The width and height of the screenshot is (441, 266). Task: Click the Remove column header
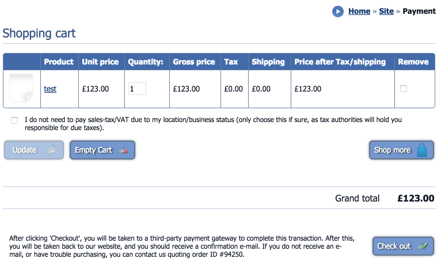point(413,62)
